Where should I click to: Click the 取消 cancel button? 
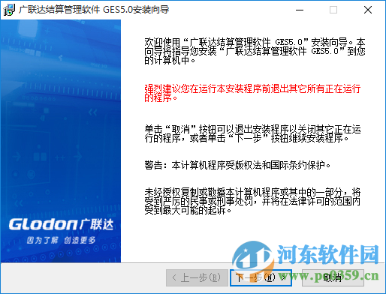[x=333, y=277]
